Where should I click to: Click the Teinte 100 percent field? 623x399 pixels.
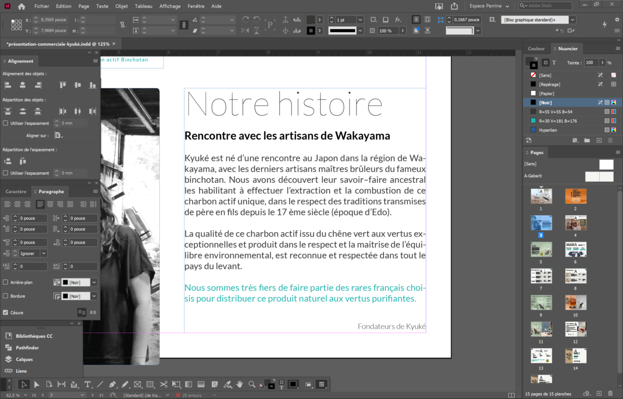tap(591, 62)
